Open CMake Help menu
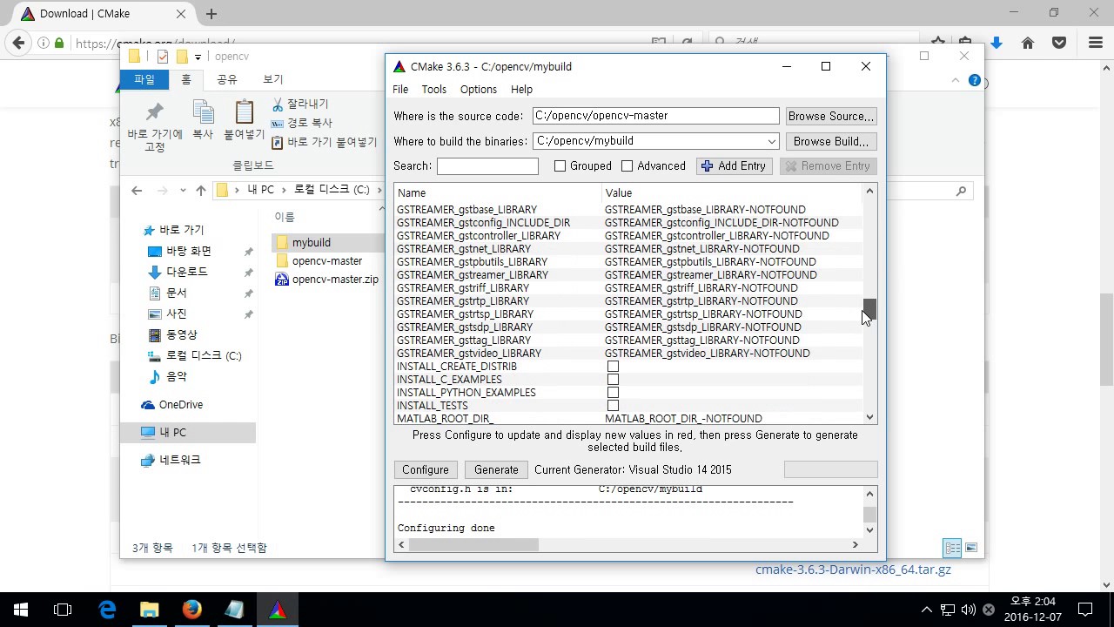The image size is (1114, 627). (521, 89)
